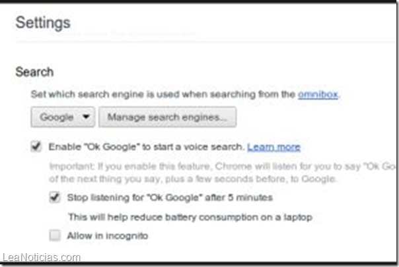The image size is (399, 267).
Task: Click the arrow beside Google in the dropdown
Action: click(x=85, y=117)
